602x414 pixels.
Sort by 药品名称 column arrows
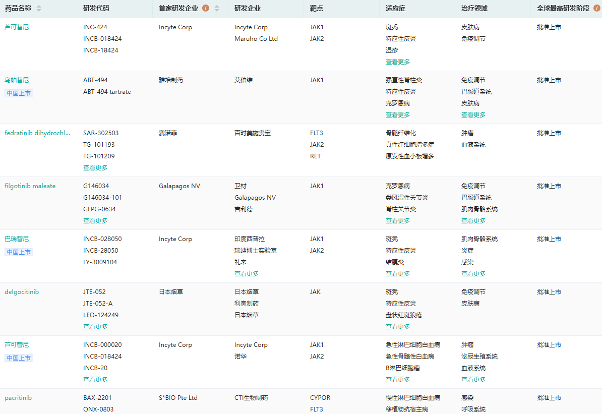pos(39,9)
